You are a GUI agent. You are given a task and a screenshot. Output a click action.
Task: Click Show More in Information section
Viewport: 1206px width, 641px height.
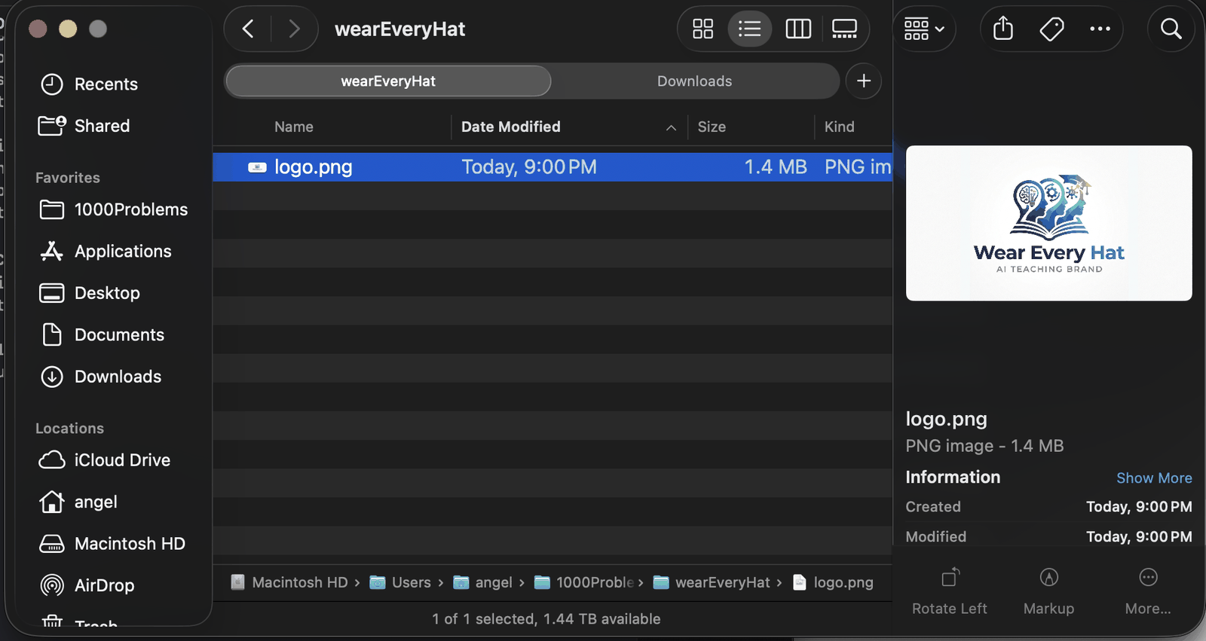1154,478
